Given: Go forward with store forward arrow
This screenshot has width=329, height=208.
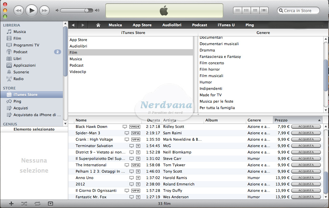Looking at the screenshot, I should click(x=83, y=25).
